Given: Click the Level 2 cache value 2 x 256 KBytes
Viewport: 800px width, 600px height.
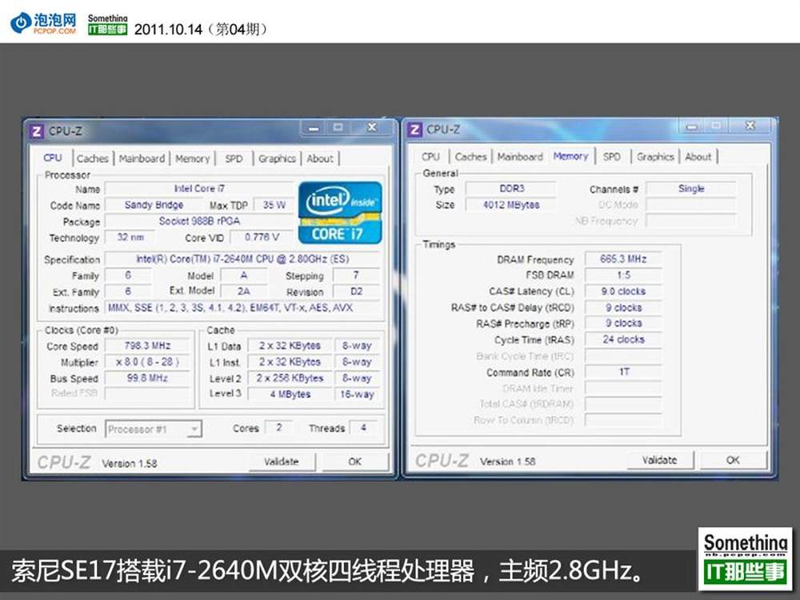Looking at the screenshot, I should [x=290, y=378].
